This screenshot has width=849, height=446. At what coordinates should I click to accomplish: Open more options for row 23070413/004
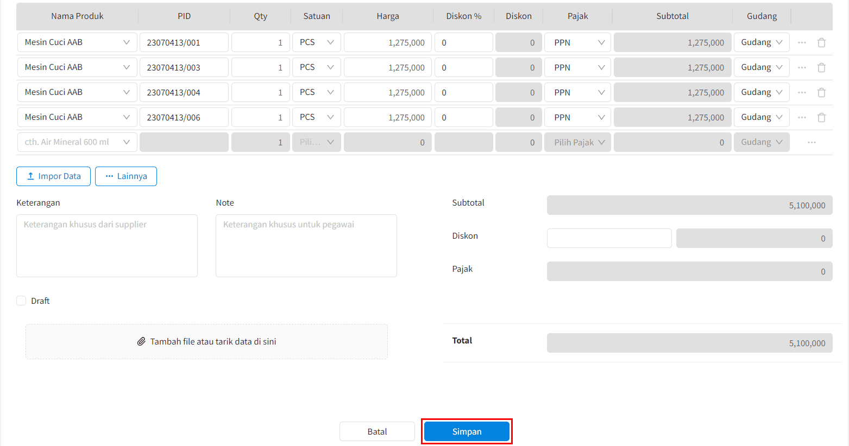point(802,92)
